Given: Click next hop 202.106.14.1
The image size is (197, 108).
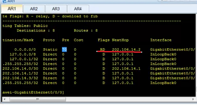Looking at the screenshot, I should [x=126, y=68].
